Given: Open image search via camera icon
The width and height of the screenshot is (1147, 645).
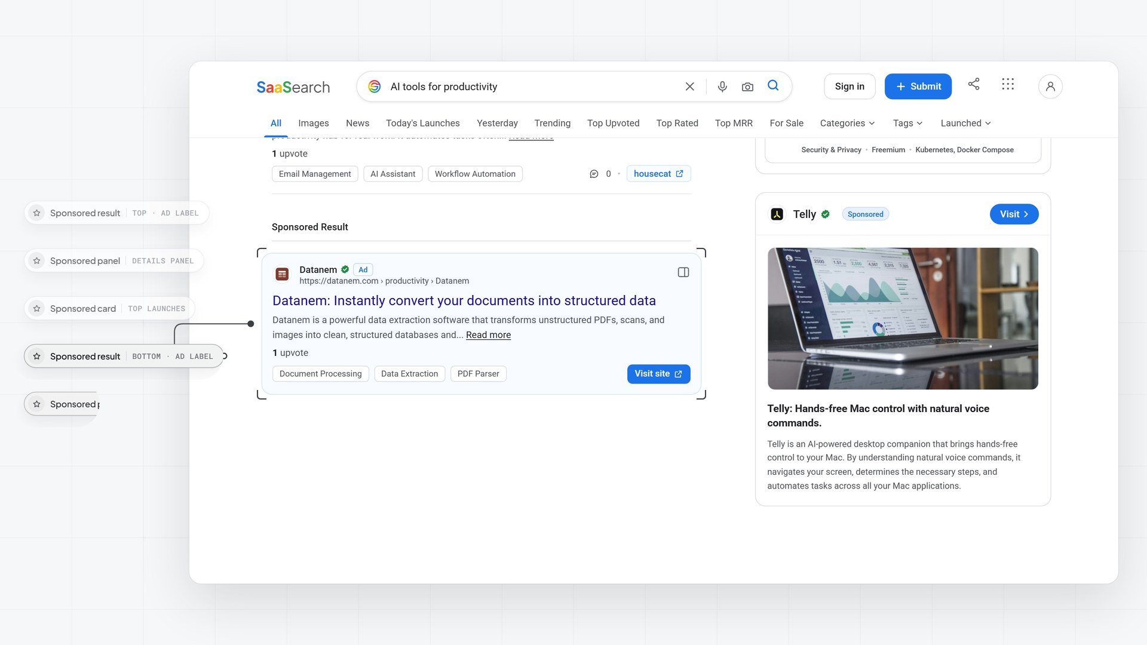Looking at the screenshot, I should [747, 87].
